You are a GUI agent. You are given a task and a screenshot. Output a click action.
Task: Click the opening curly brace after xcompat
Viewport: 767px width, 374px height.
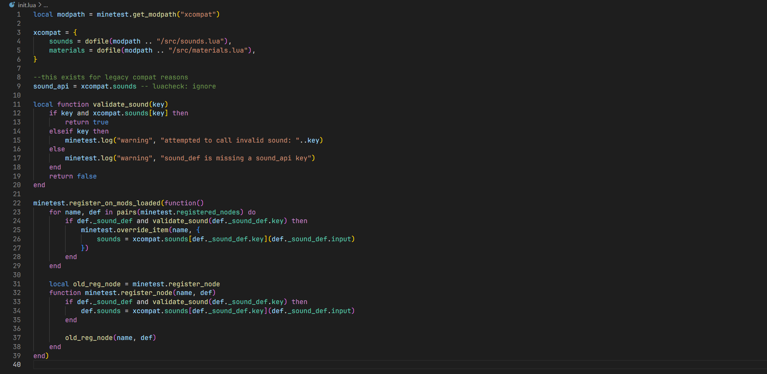[75, 33]
